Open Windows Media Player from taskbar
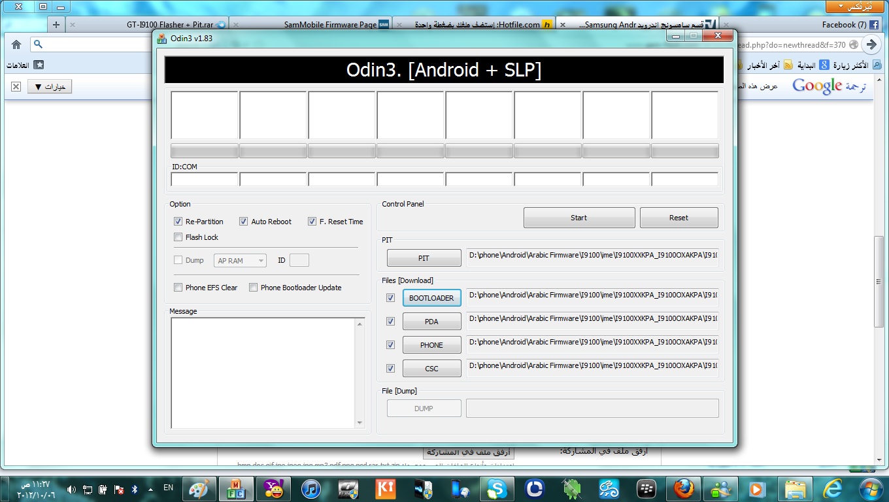 (x=758, y=488)
